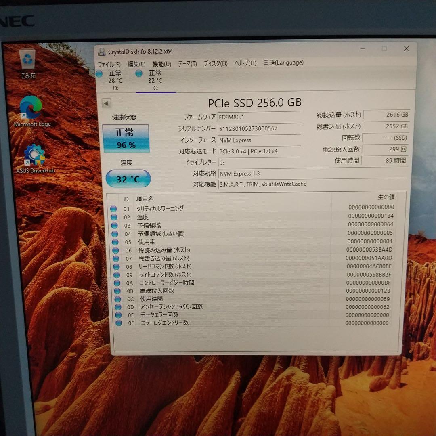Click the blue status dot beside クリティカルワーニング

coord(118,208)
